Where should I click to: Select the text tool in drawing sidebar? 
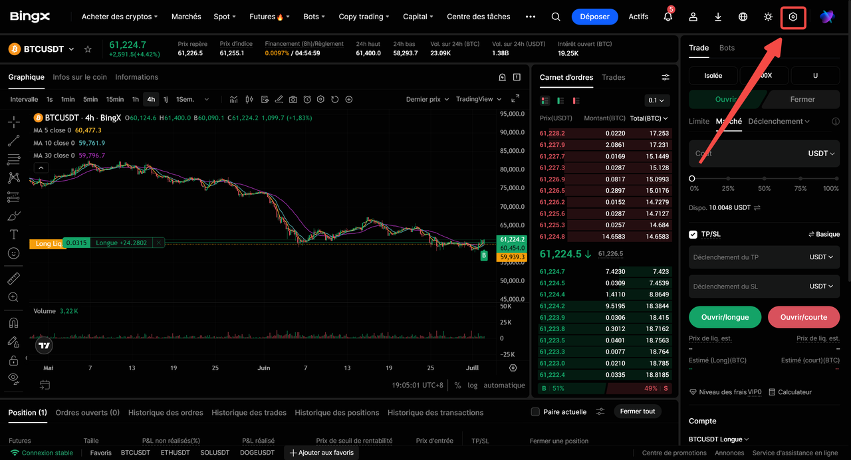(x=13, y=235)
